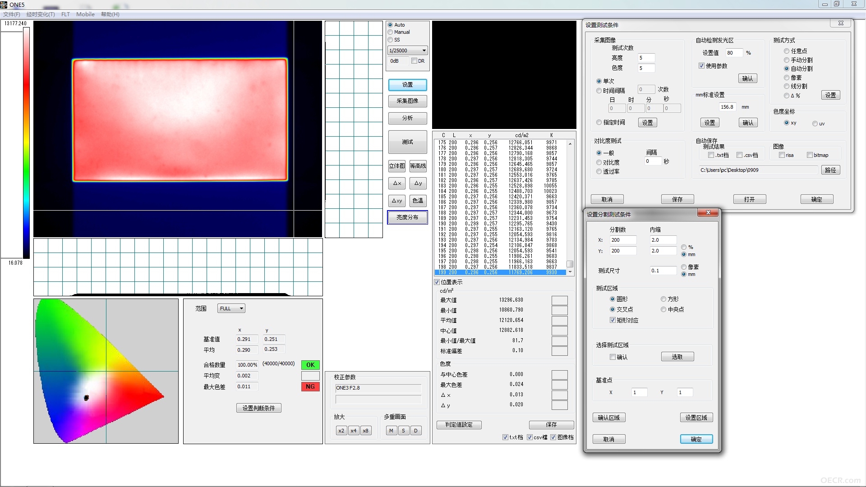Click the X 分割数 input field
866x487 pixels.
tap(623, 240)
